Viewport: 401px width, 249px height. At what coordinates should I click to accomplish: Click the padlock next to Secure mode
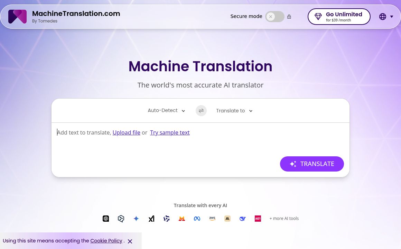tap(289, 16)
